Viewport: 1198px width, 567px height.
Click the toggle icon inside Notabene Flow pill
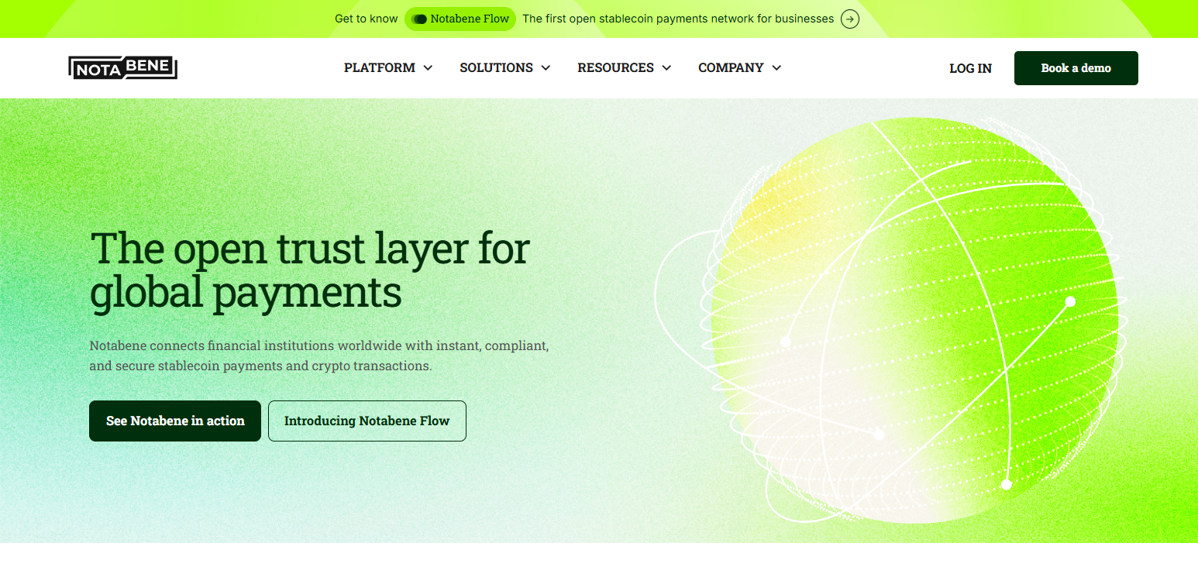[419, 19]
